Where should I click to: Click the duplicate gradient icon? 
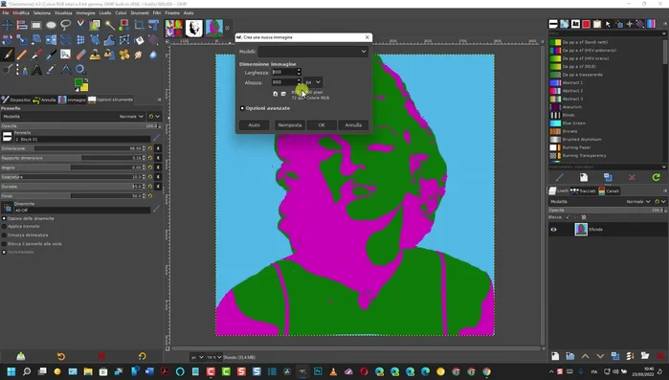tap(608, 177)
